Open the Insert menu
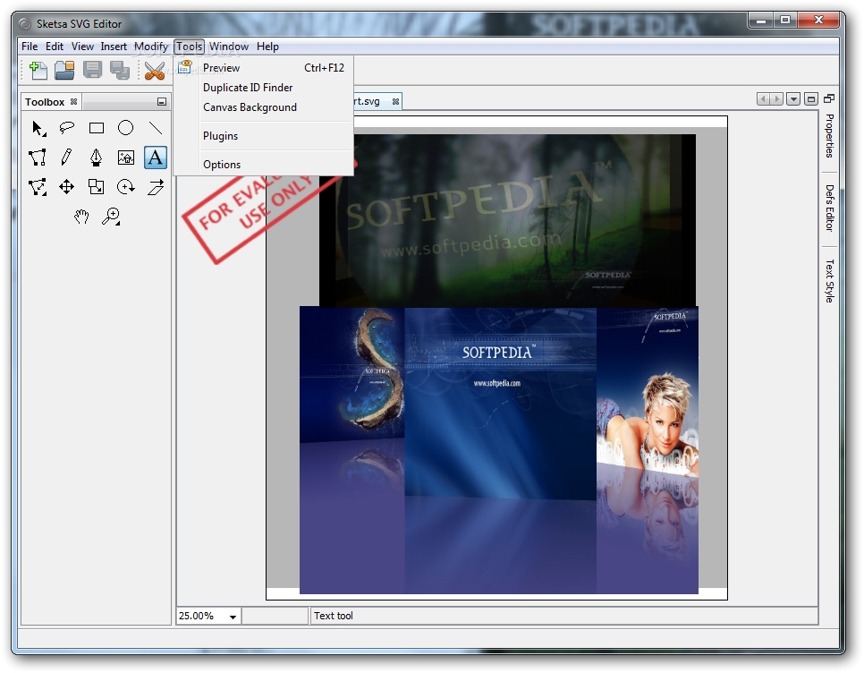The image size is (864, 673). [114, 47]
